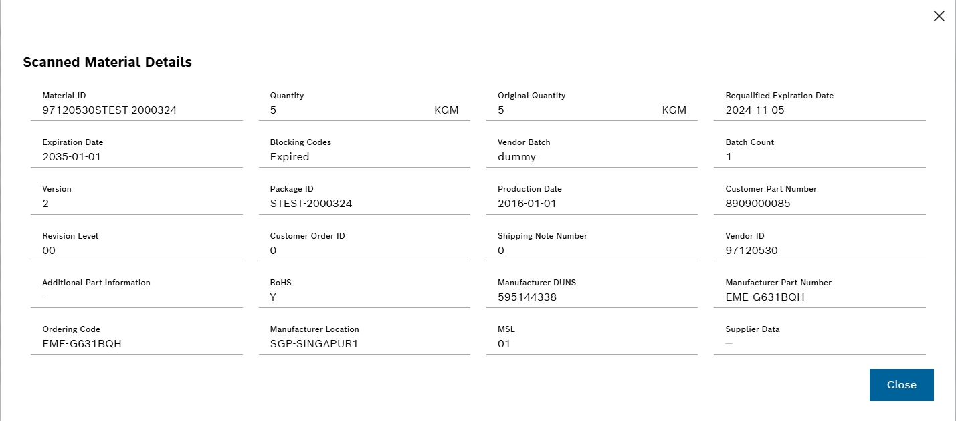The width and height of the screenshot is (956, 421).
Task: Select the Material ID field
Action: coord(136,104)
